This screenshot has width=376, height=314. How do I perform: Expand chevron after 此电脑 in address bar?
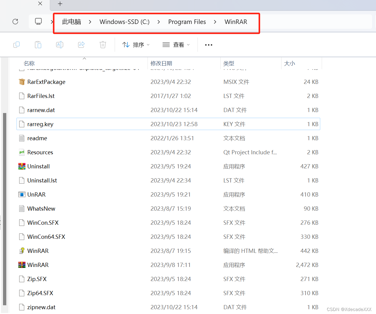pos(90,22)
